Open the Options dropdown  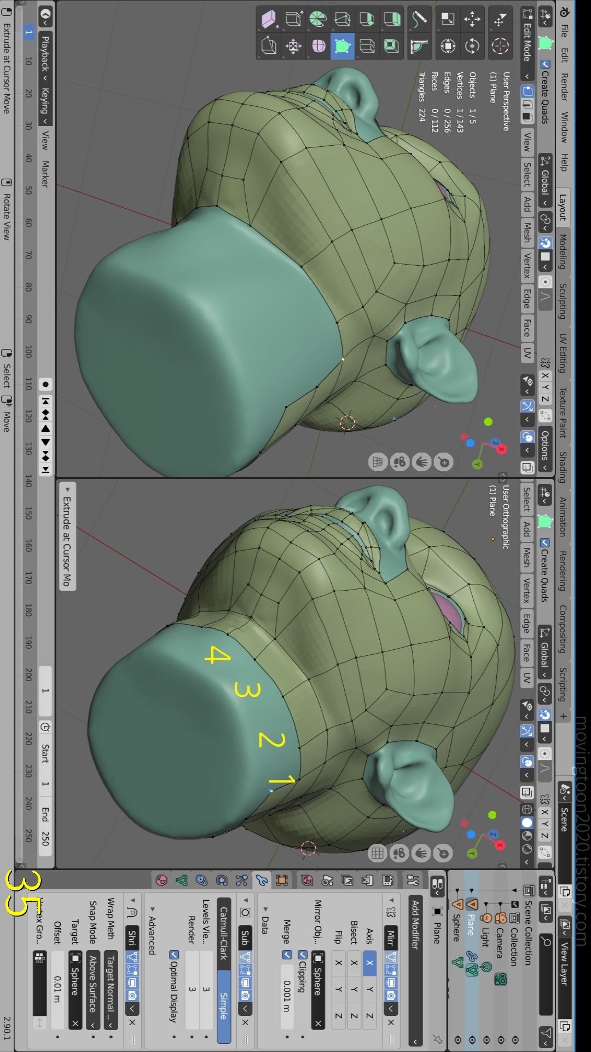(x=544, y=450)
